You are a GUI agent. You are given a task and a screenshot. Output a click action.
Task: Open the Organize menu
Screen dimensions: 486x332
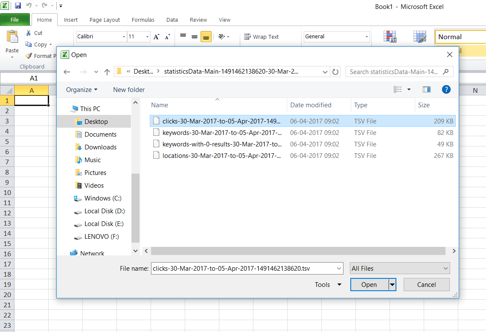pos(82,90)
